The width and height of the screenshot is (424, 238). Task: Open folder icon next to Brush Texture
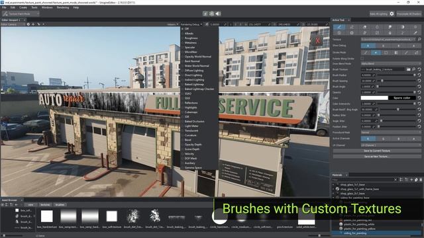pyautogui.click(x=409, y=69)
